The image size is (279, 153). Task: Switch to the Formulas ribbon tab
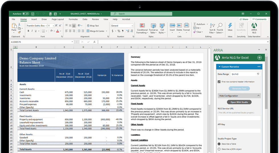[73, 19]
